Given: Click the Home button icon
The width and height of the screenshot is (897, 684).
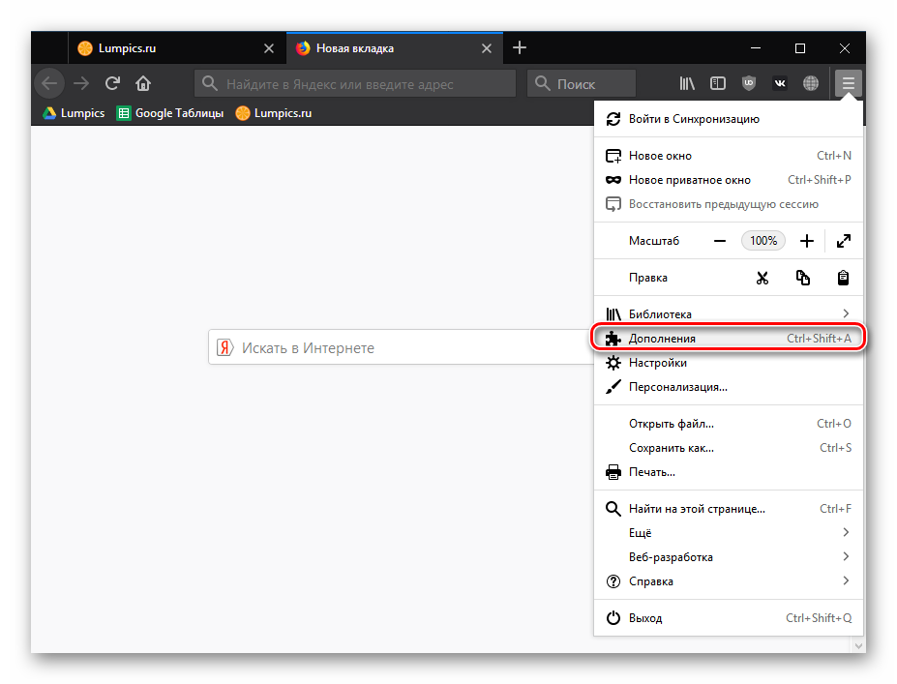Looking at the screenshot, I should (143, 84).
